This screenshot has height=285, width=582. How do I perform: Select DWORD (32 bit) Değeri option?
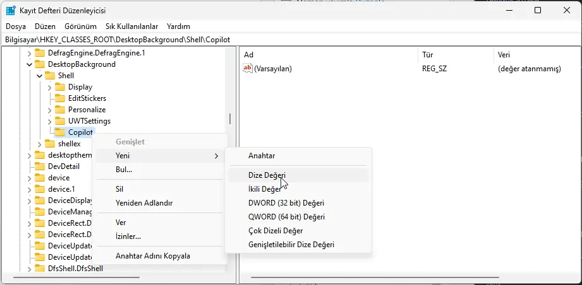pyautogui.click(x=286, y=203)
